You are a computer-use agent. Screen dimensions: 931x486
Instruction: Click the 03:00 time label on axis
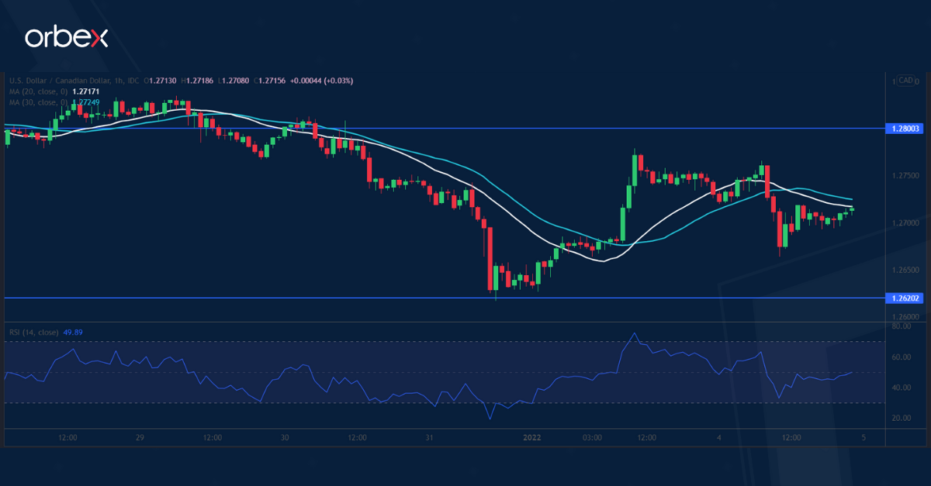coord(592,438)
